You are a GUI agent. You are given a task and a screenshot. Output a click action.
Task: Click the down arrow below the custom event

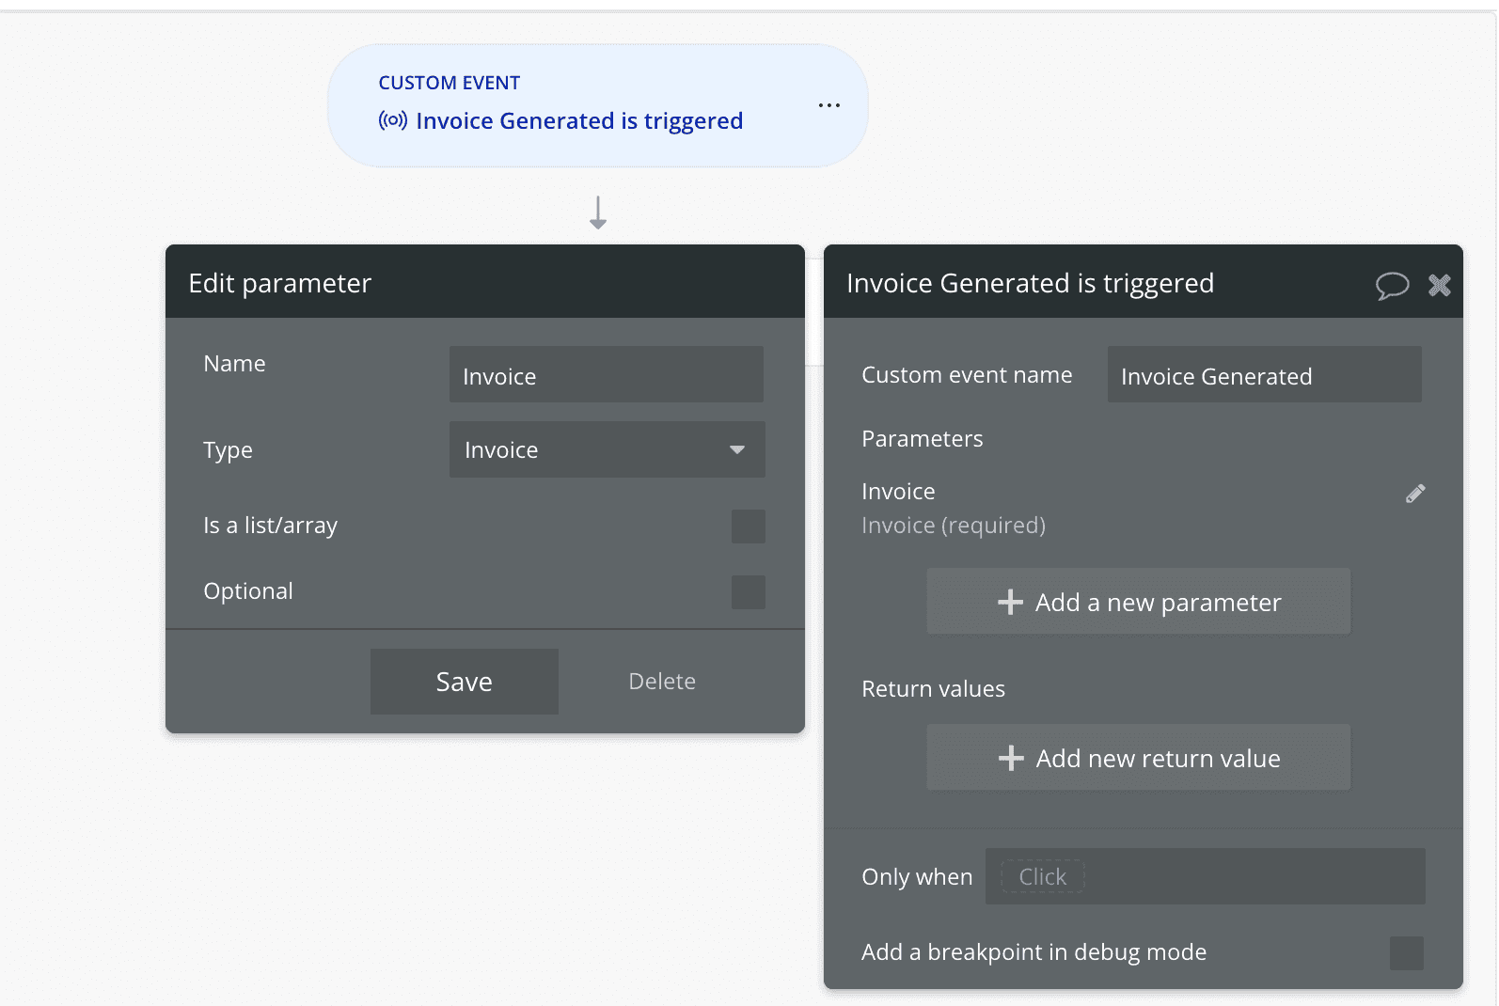[x=598, y=213]
